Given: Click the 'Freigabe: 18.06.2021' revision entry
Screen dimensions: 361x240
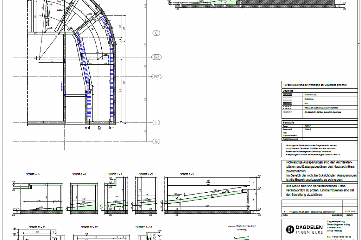Looking at the screenshot, I should pos(312,212).
